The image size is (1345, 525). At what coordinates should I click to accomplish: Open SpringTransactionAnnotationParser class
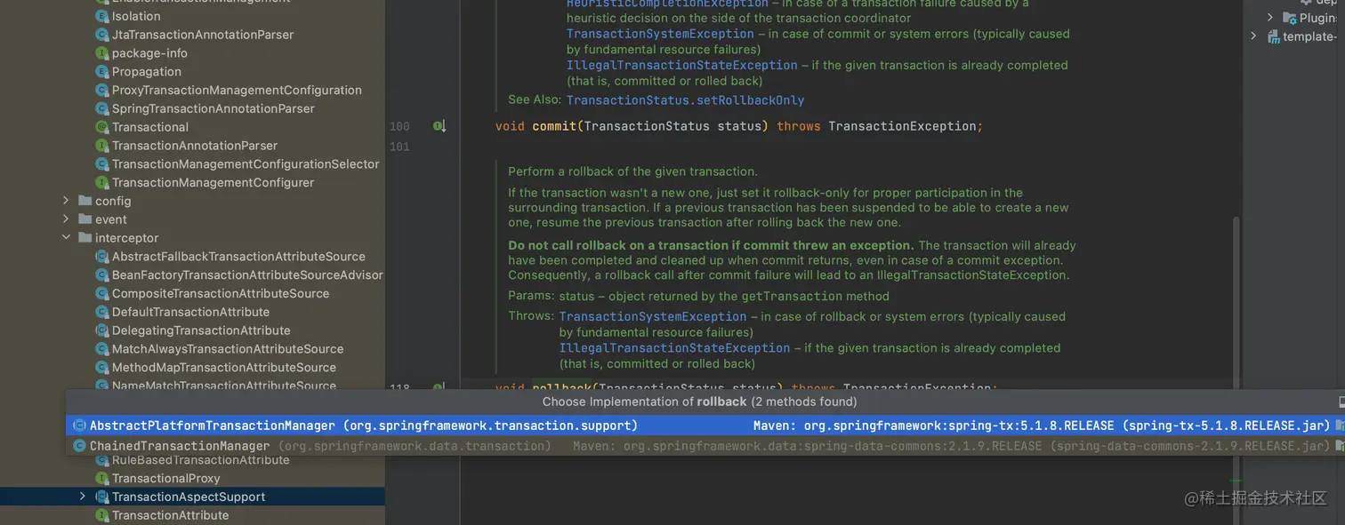click(x=213, y=108)
